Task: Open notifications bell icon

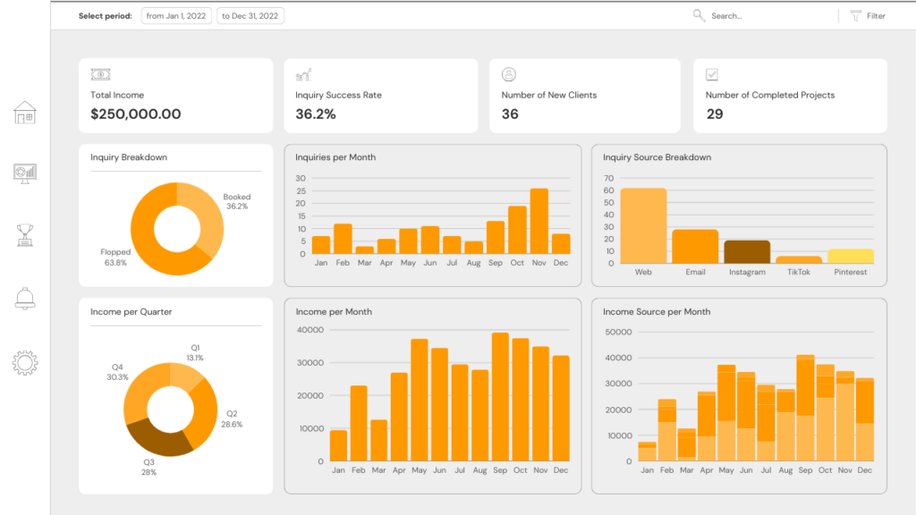Action: click(25, 299)
